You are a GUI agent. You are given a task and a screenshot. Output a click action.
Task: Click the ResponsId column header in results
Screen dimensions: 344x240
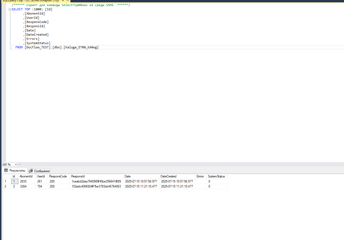[x=97, y=176]
